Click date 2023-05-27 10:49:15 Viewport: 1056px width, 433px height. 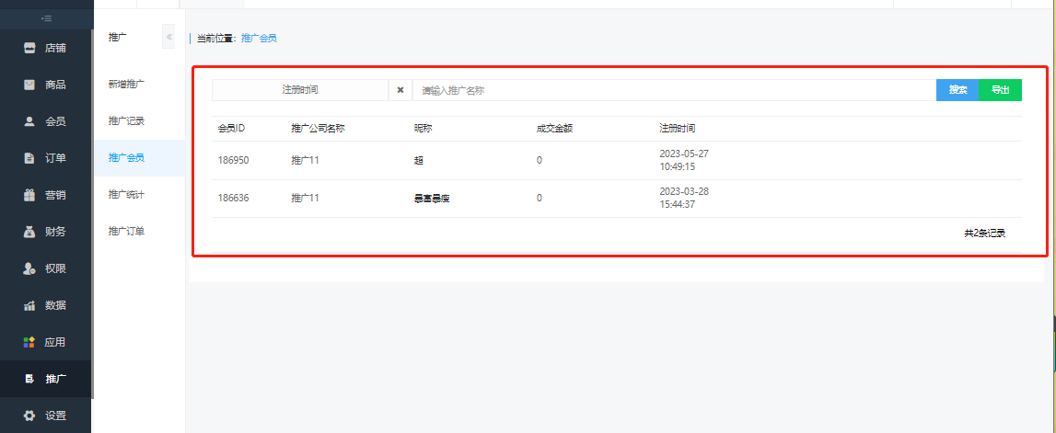[x=683, y=160]
